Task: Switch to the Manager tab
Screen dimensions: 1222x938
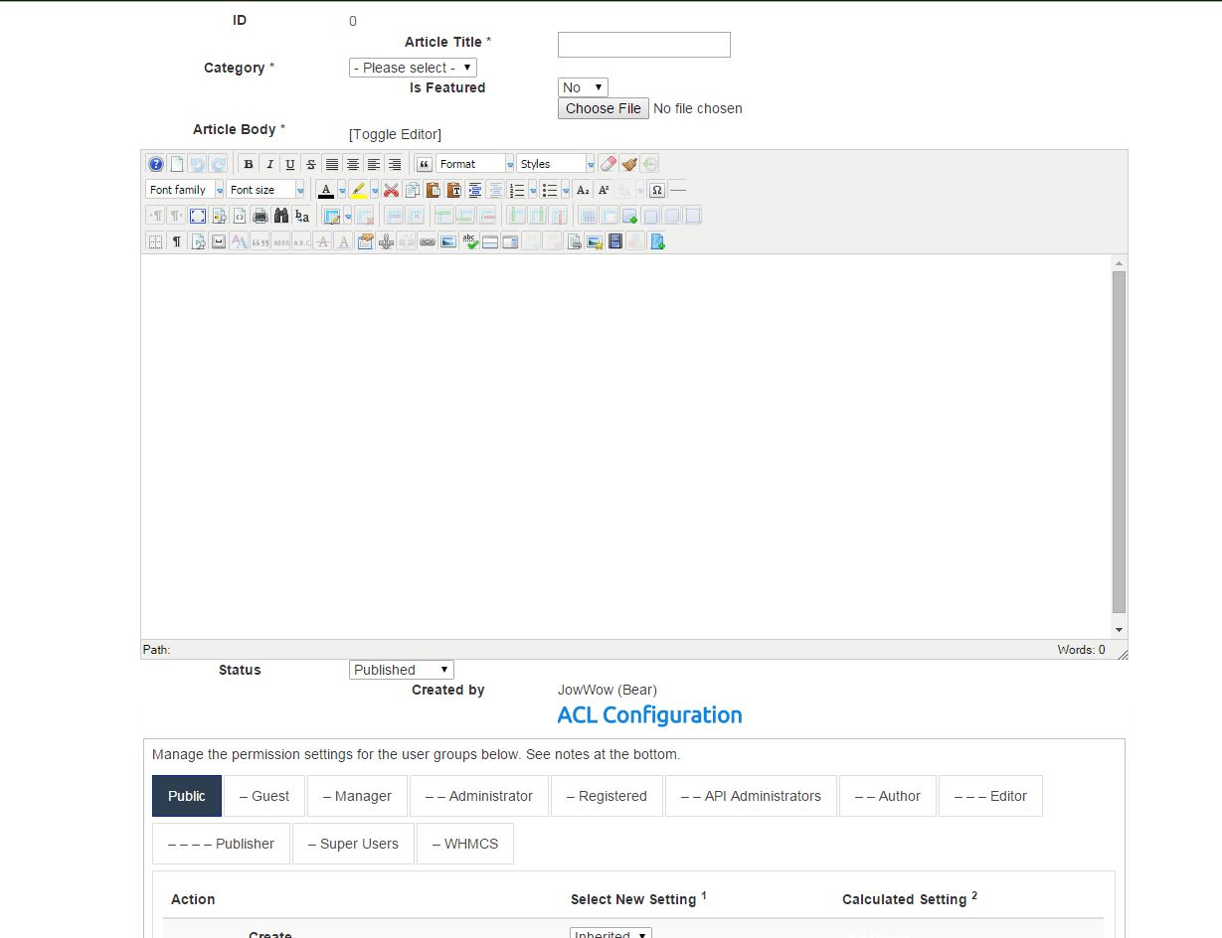Action: [357, 796]
